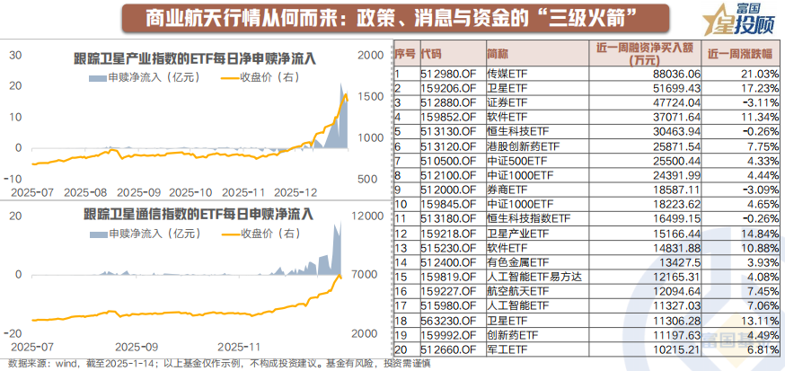The height and width of the screenshot is (371, 785).
Task: Select code cell 563230.OF
Action: tap(452, 320)
